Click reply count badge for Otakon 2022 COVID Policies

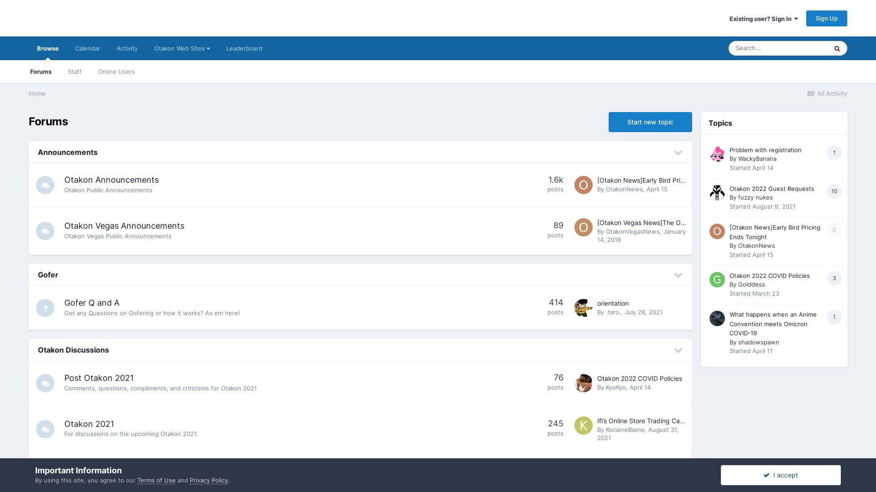click(x=834, y=278)
